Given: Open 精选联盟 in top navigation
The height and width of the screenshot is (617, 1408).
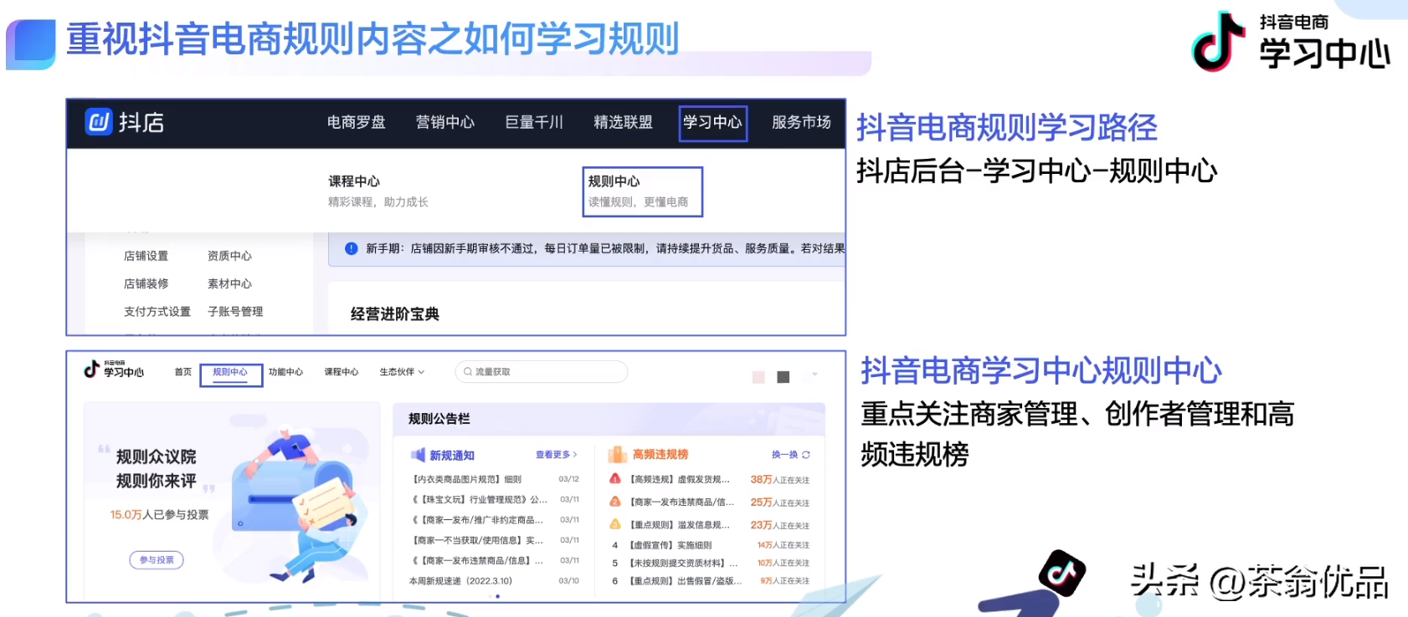Looking at the screenshot, I should (x=623, y=122).
